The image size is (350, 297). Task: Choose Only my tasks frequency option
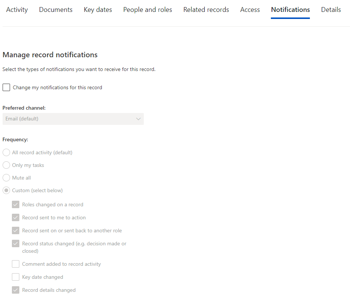click(6, 165)
